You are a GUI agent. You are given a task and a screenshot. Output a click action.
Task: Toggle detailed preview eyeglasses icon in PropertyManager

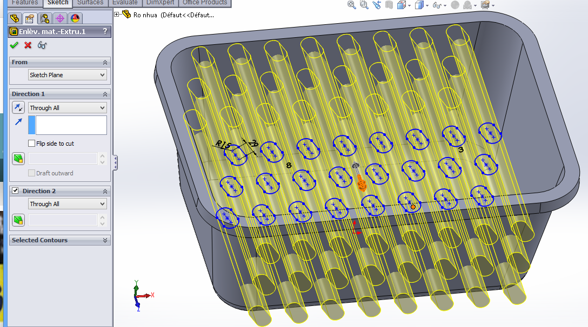coord(42,45)
